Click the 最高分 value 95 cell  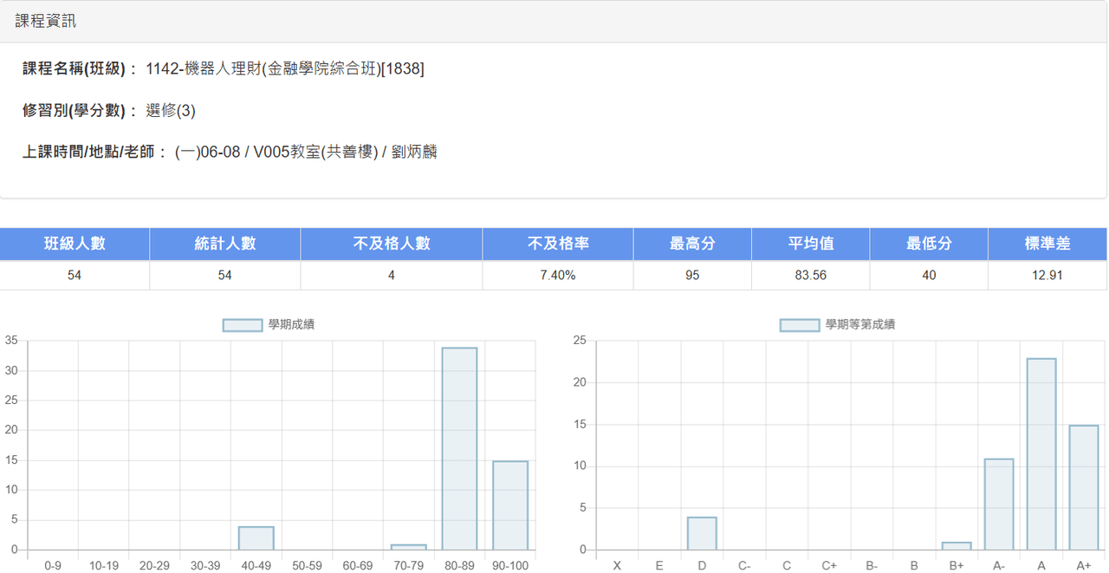(692, 276)
